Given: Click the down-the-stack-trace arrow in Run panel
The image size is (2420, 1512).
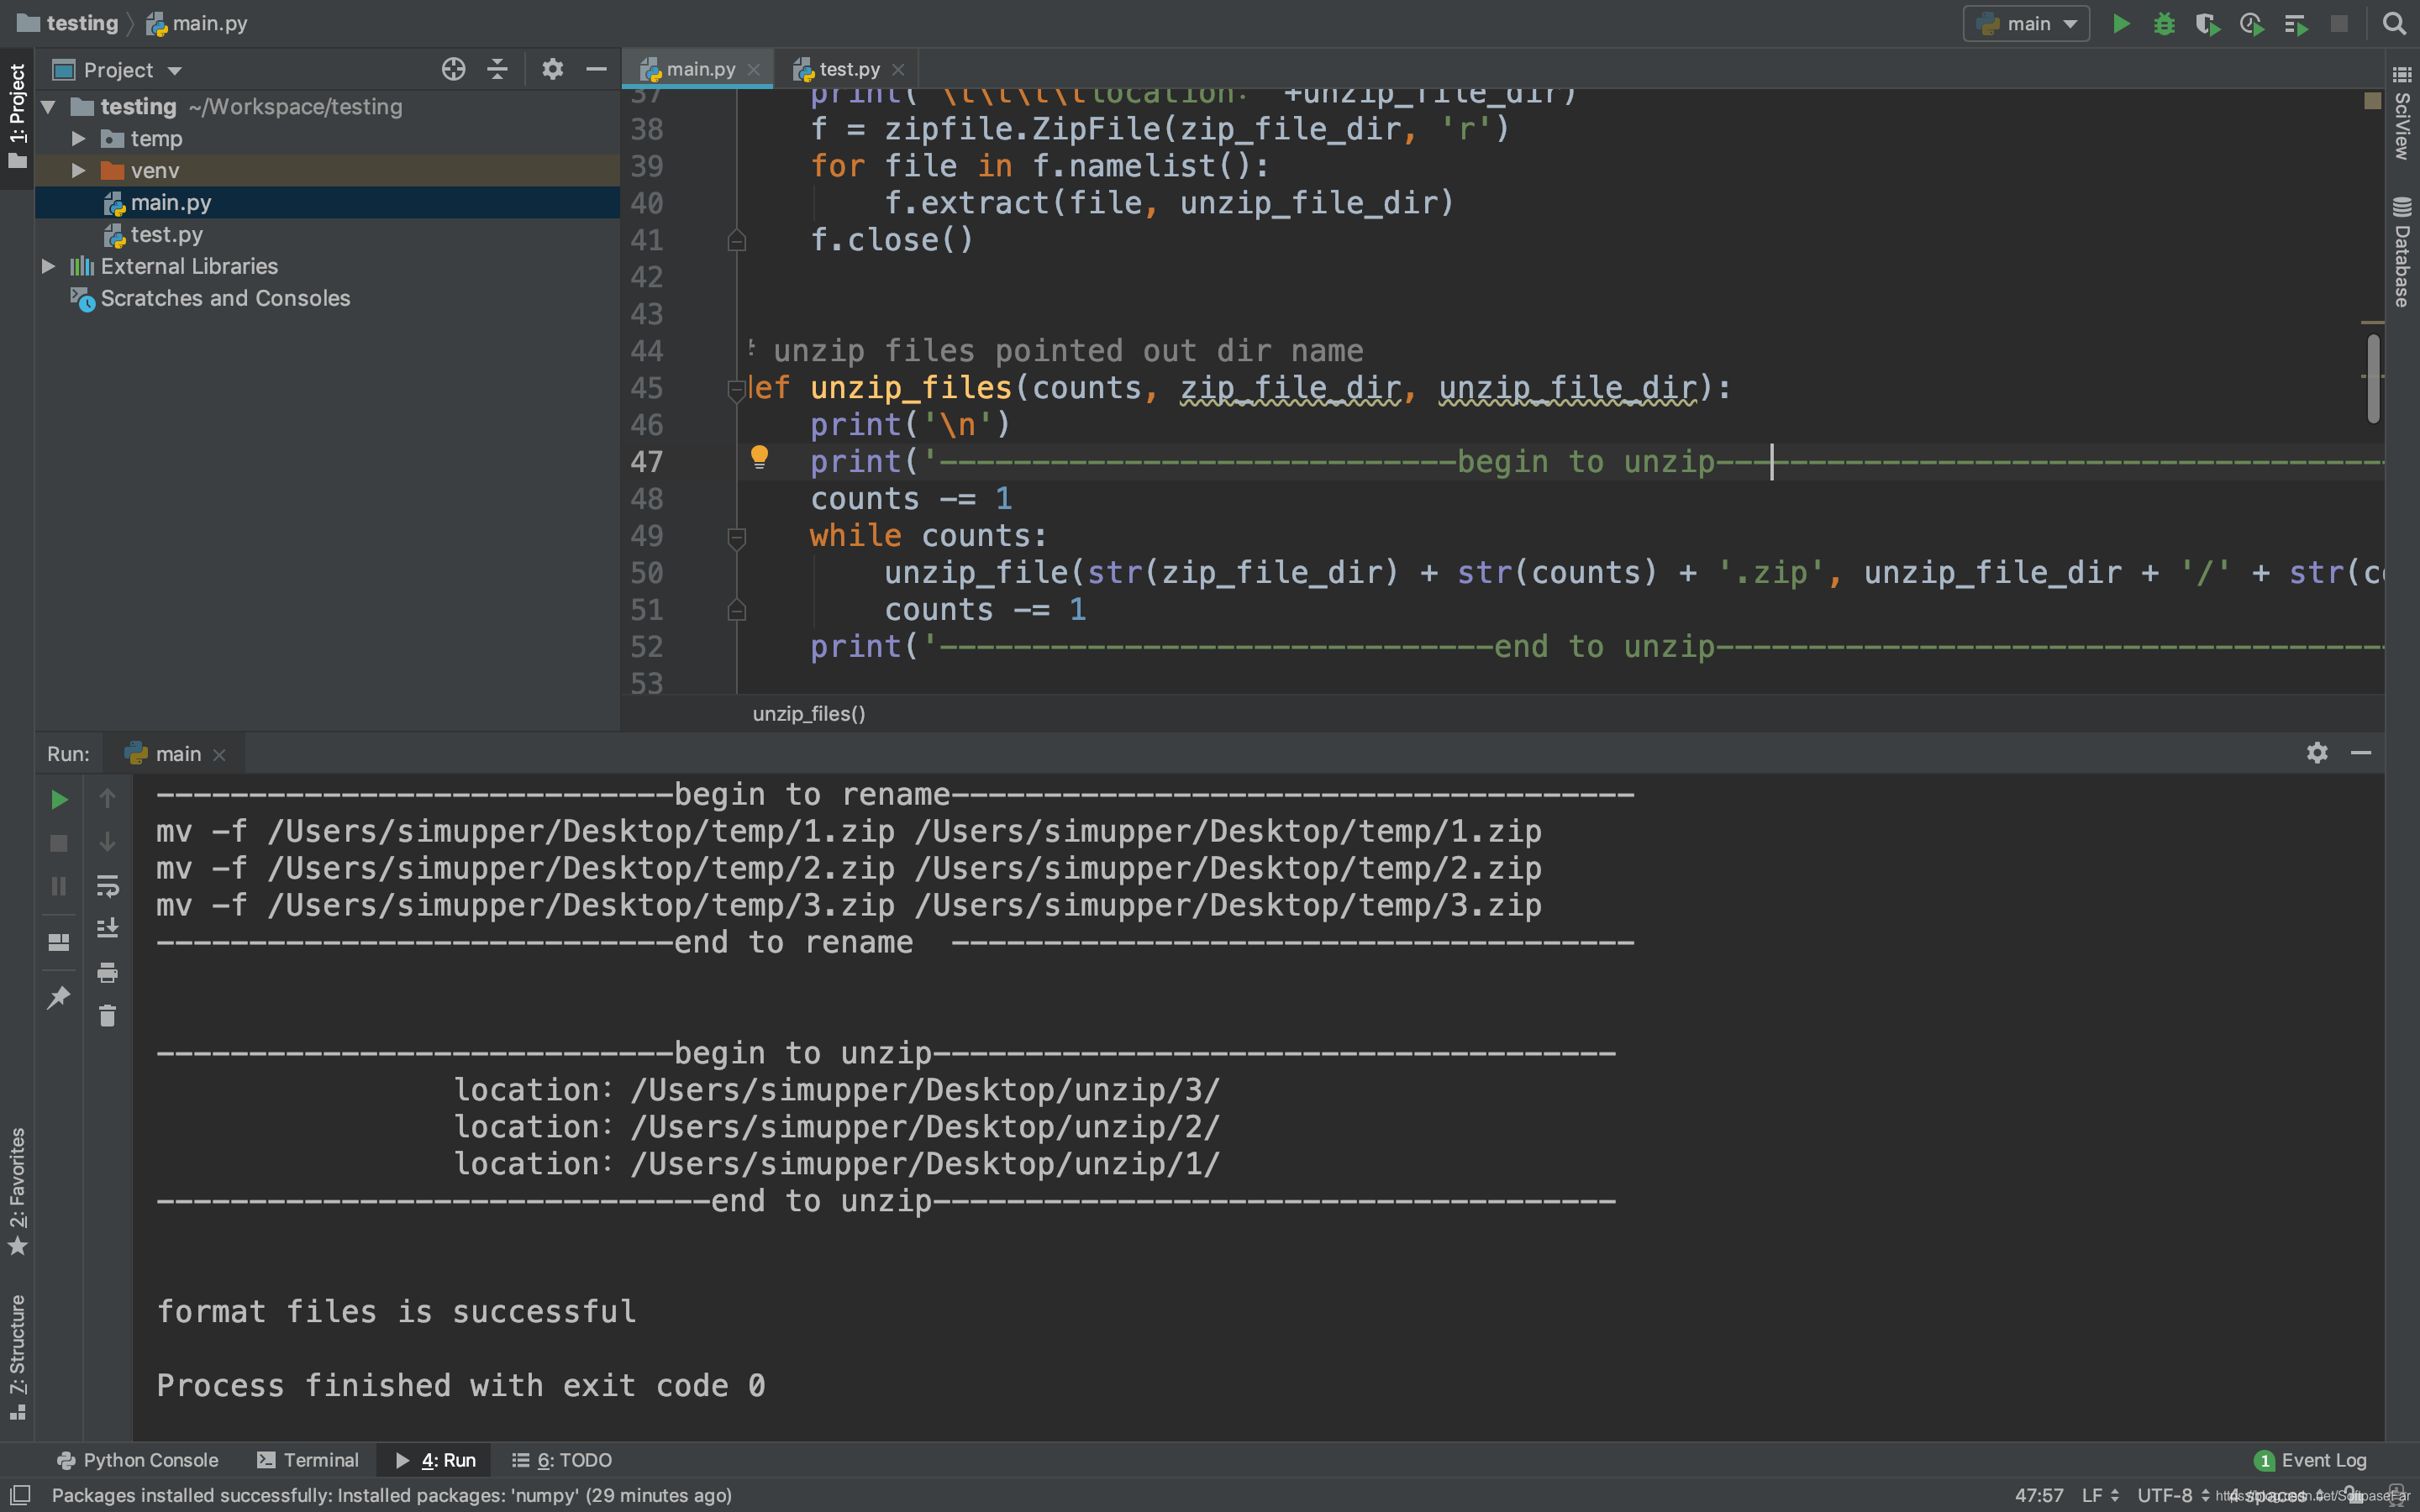Looking at the screenshot, I should click(x=107, y=842).
